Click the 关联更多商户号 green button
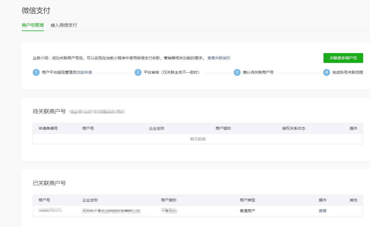Image resolution: width=370 pixels, height=227 pixels. tap(343, 58)
